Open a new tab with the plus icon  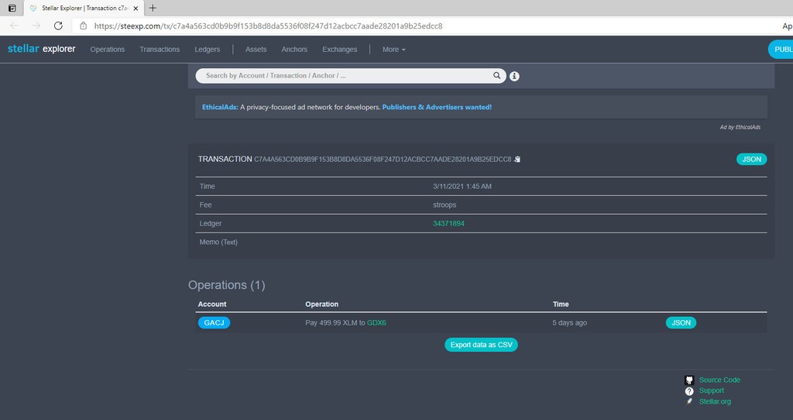(x=153, y=8)
